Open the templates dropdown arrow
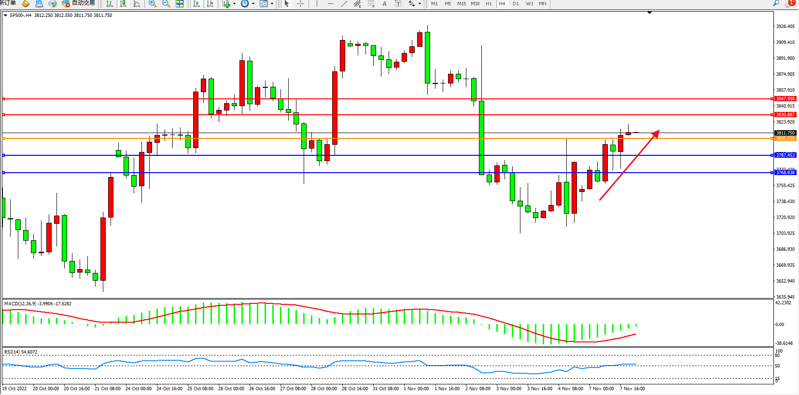 272,4
